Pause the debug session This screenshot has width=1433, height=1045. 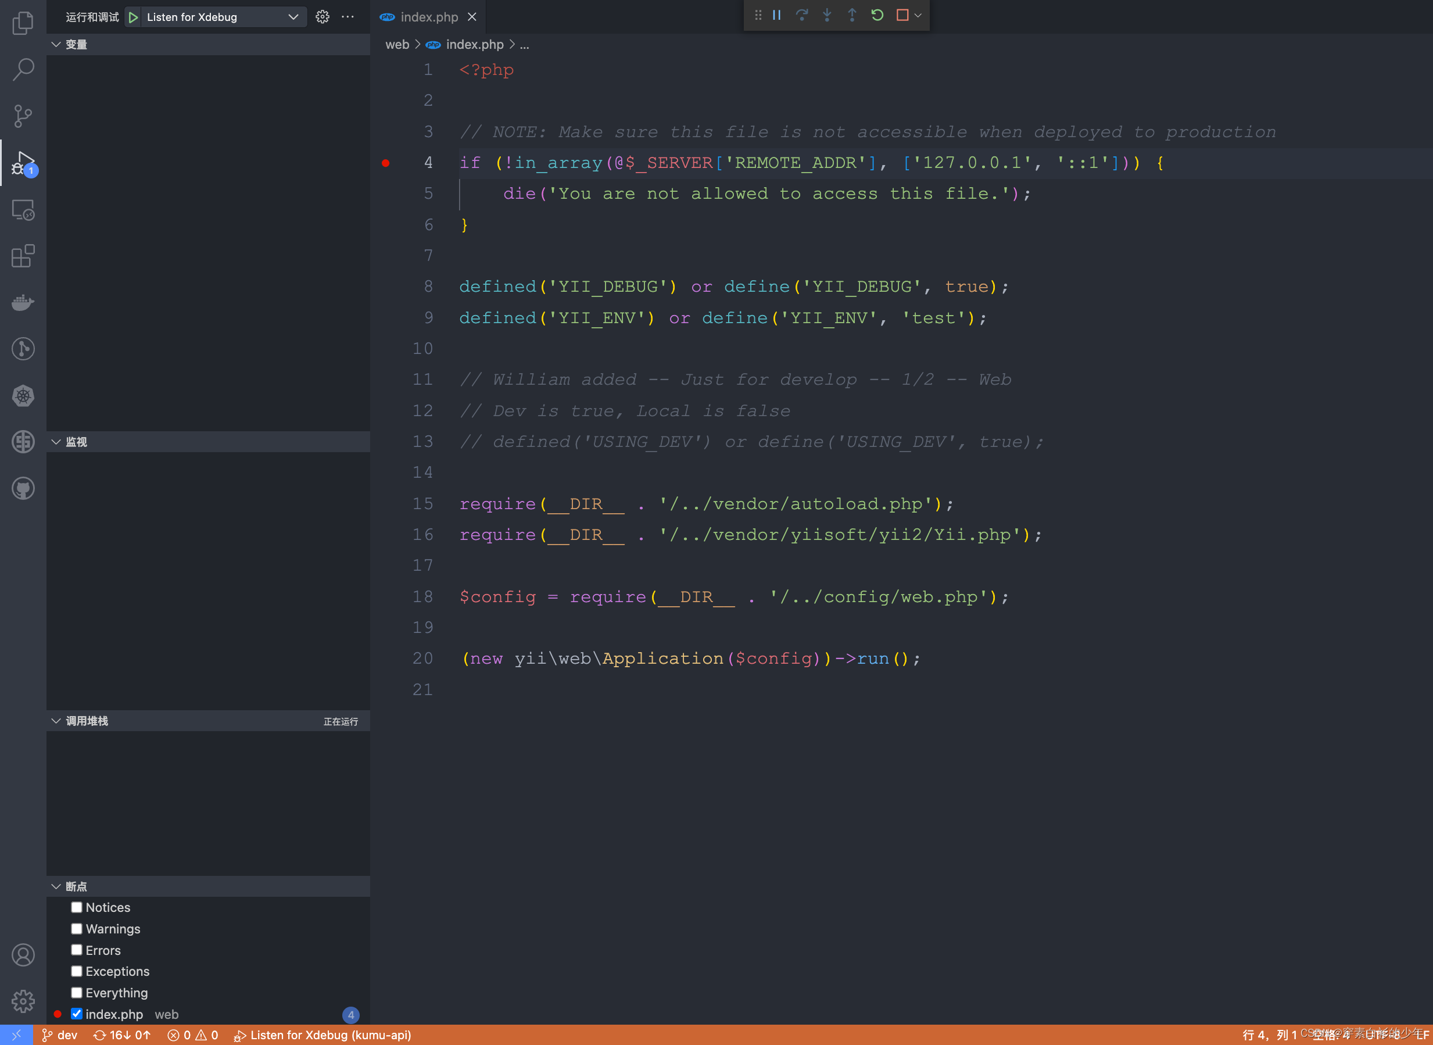(776, 15)
